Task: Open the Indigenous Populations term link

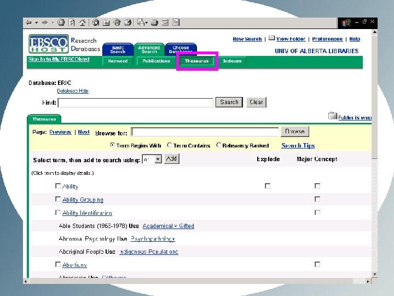Action: (x=149, y=252)
